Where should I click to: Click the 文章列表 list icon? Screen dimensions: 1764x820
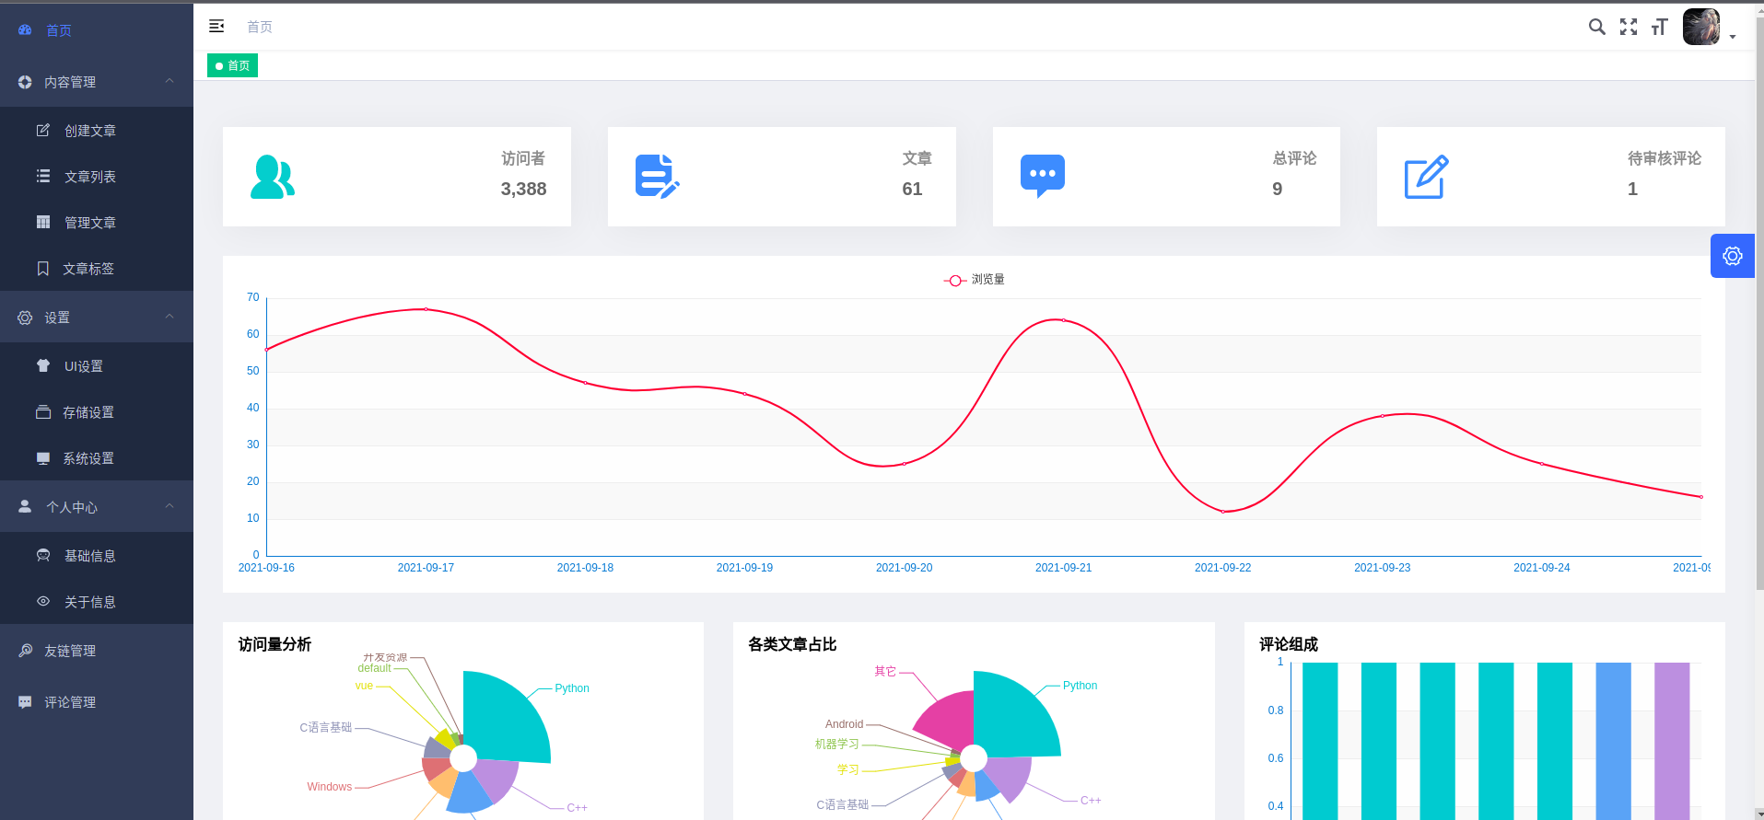[x=43, y=176]
